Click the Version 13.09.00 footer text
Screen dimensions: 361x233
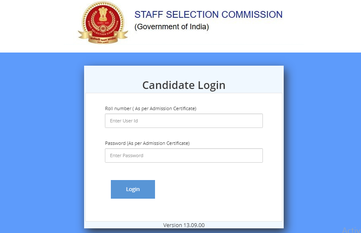pyautogui.click(x=183, y=225)
